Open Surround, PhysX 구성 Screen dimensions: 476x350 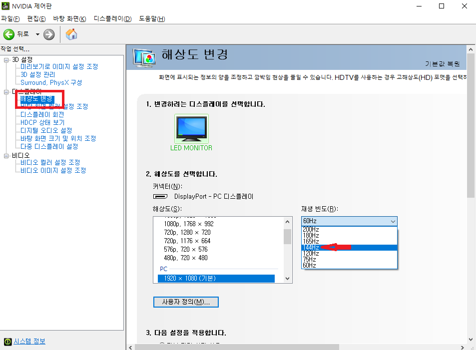[51, 82]
